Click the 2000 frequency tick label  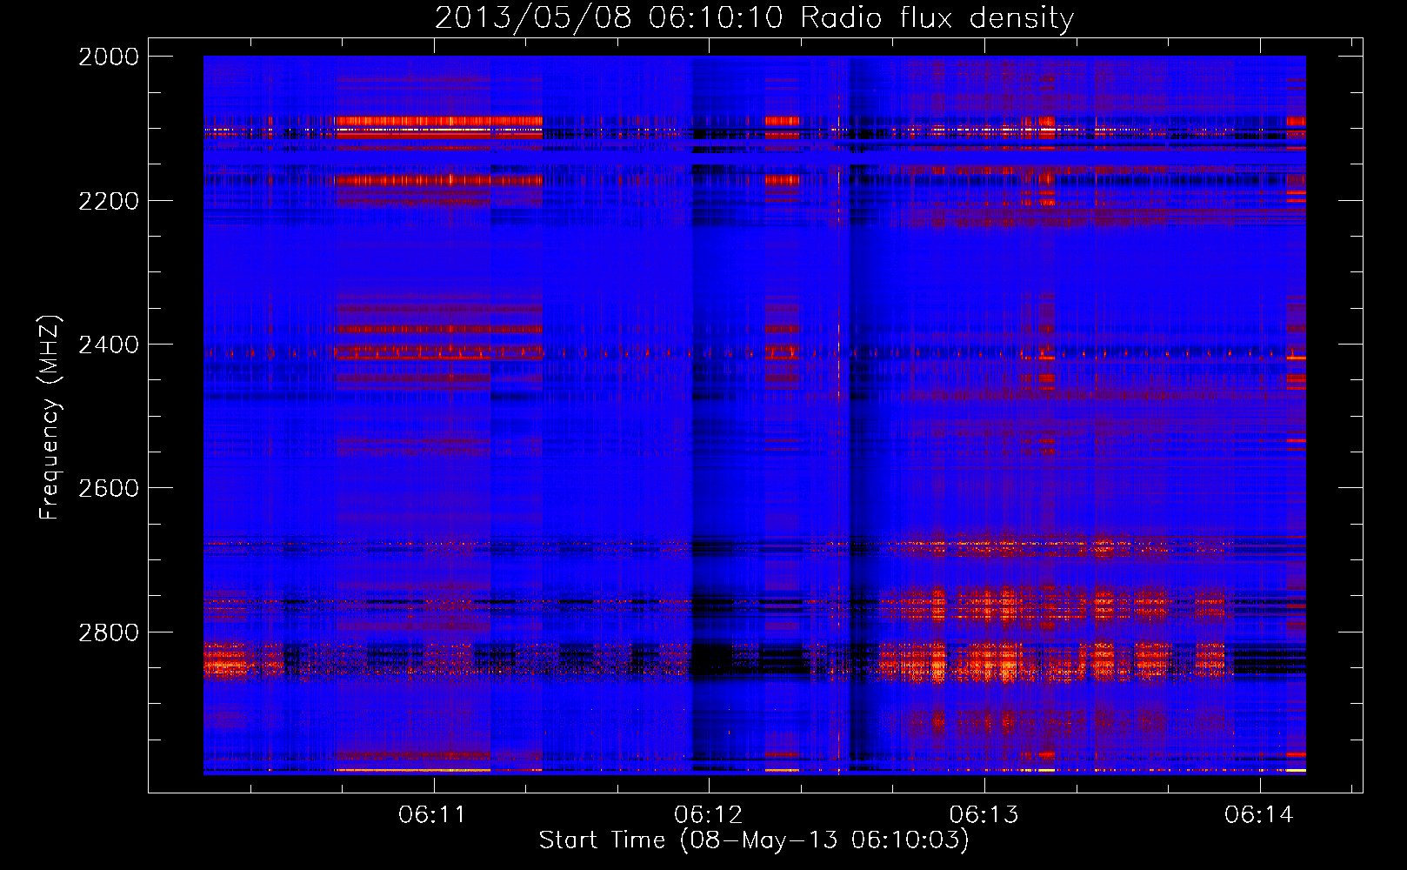coord(109,57)
